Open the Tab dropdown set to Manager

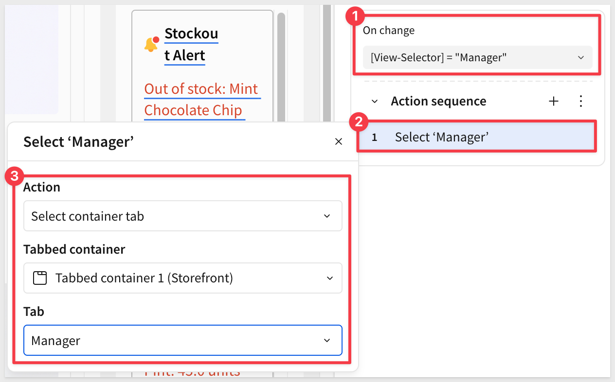tap(182, 340)
